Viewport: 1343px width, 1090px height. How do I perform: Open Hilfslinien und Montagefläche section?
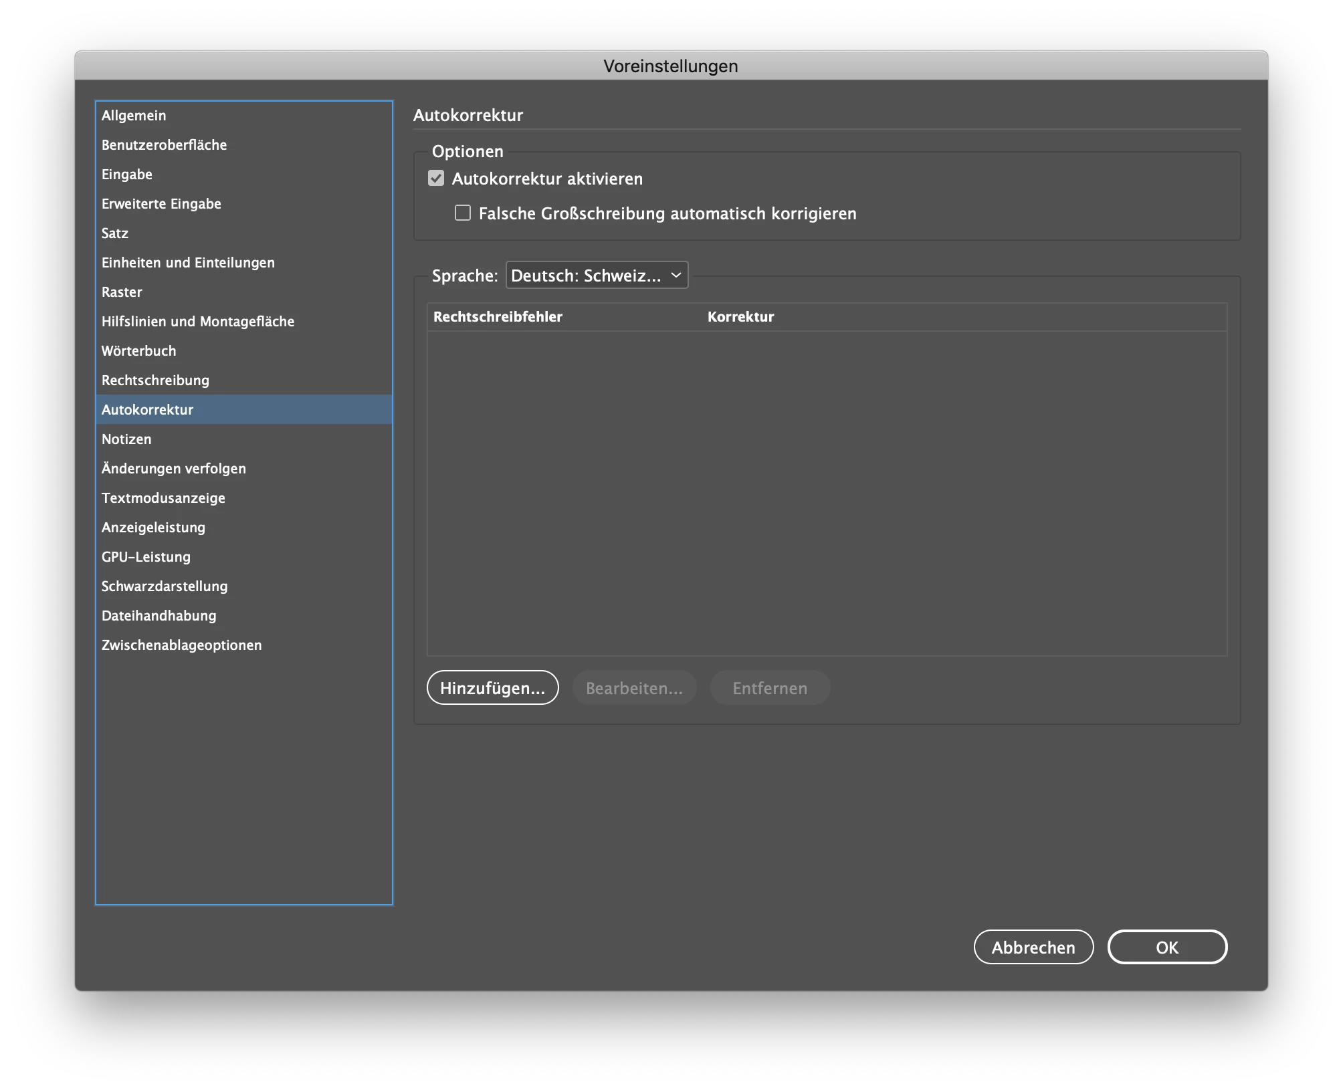click(198, 322)
